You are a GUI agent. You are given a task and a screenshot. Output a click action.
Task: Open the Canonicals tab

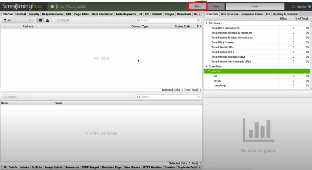click(184, 14)
